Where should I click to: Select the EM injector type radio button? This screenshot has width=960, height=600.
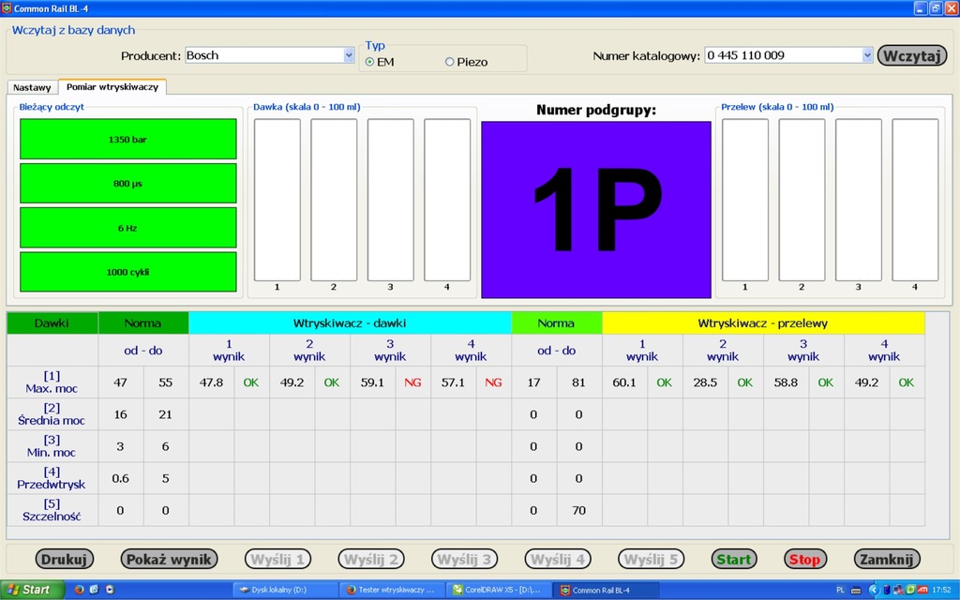(x=370, y=62)
